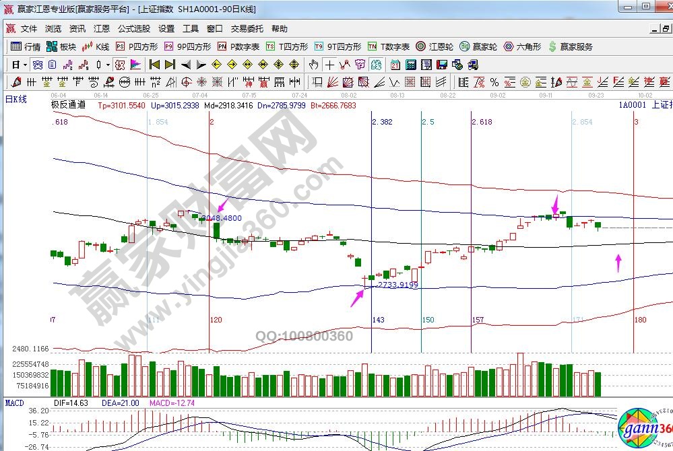673x451 pixels.
Task: Open the 9T四方形 tool
Action: (338, 46)
